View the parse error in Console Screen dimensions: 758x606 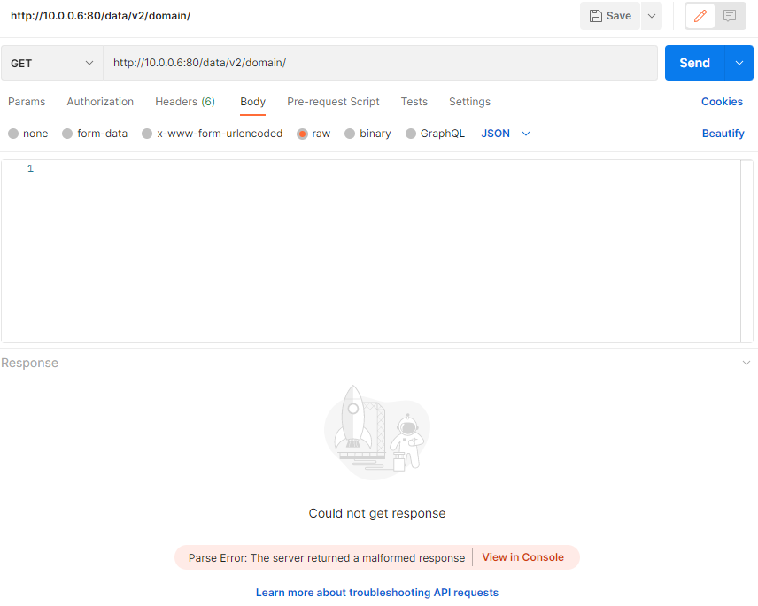tap(522, 557)
